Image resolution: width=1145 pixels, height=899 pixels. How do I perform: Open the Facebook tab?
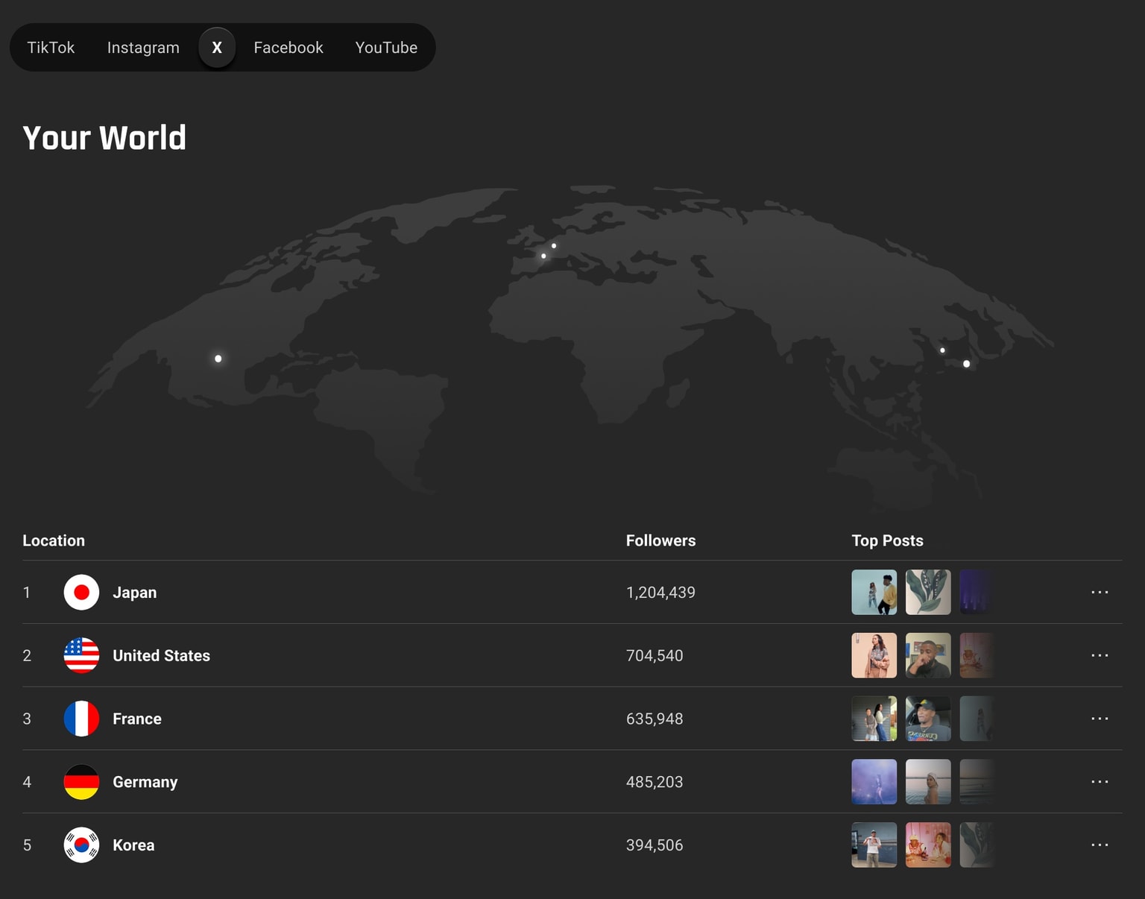click(288, 48)
